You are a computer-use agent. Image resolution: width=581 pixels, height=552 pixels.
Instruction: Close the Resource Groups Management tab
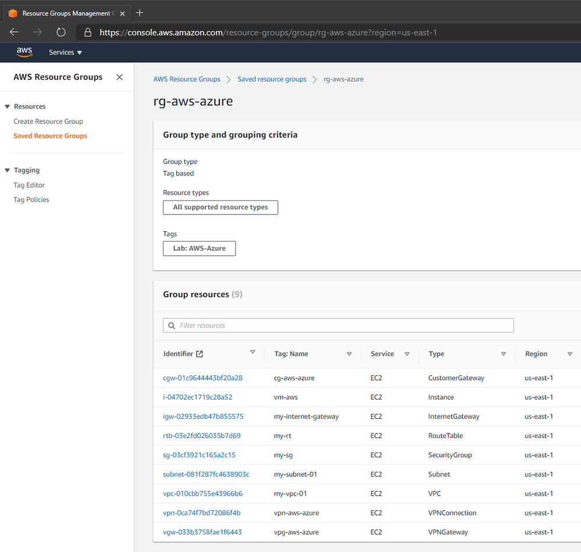[122, 14]
